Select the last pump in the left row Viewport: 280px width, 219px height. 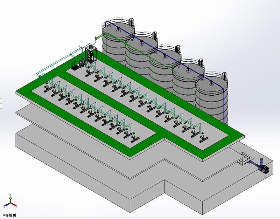[x=134, y=138]
